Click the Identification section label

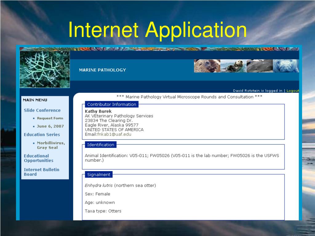101,145
